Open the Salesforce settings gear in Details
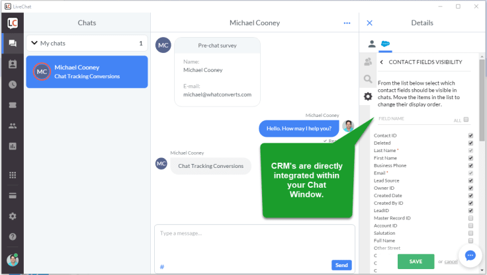 pyautogui.click(x=368, y=97)
